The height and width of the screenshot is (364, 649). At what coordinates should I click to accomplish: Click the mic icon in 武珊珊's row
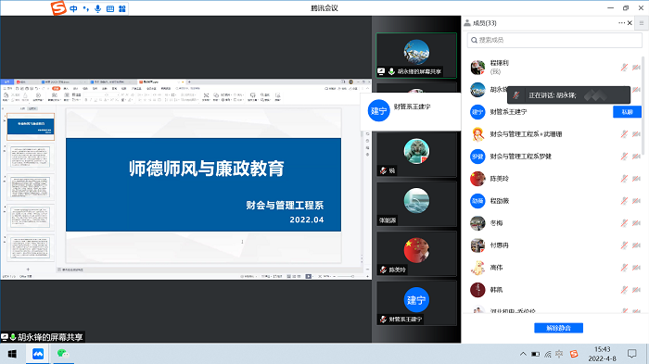pos(624,134)
